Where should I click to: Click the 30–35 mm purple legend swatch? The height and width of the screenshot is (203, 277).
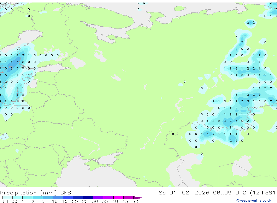click(x=98, y=197)
